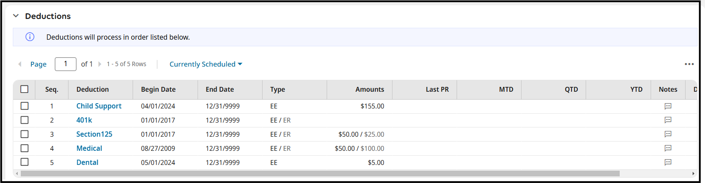Image resolution: width=705 pixels, height=183 pixels.
Task: Check the select-all header checkbox
Action: [x=24, y=89]
